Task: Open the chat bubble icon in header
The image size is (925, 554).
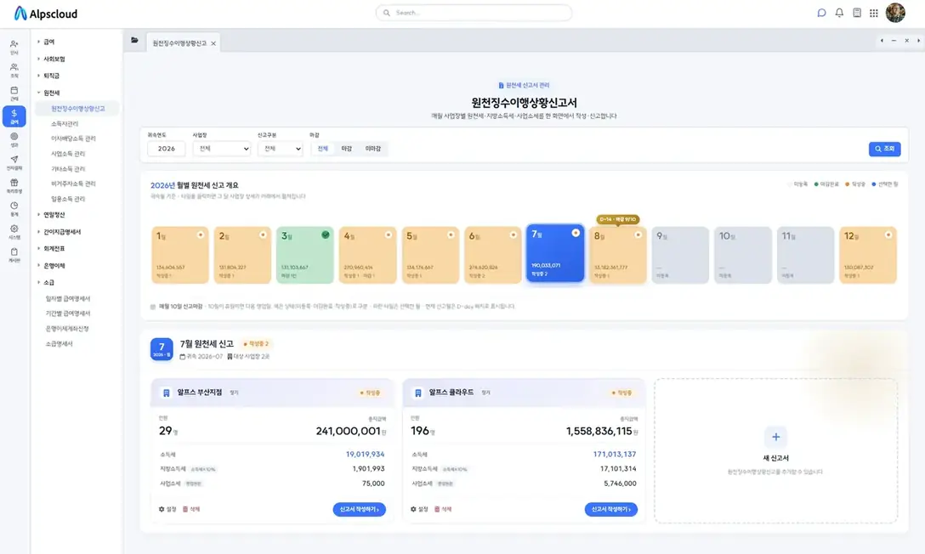Action: pos(821,13)
